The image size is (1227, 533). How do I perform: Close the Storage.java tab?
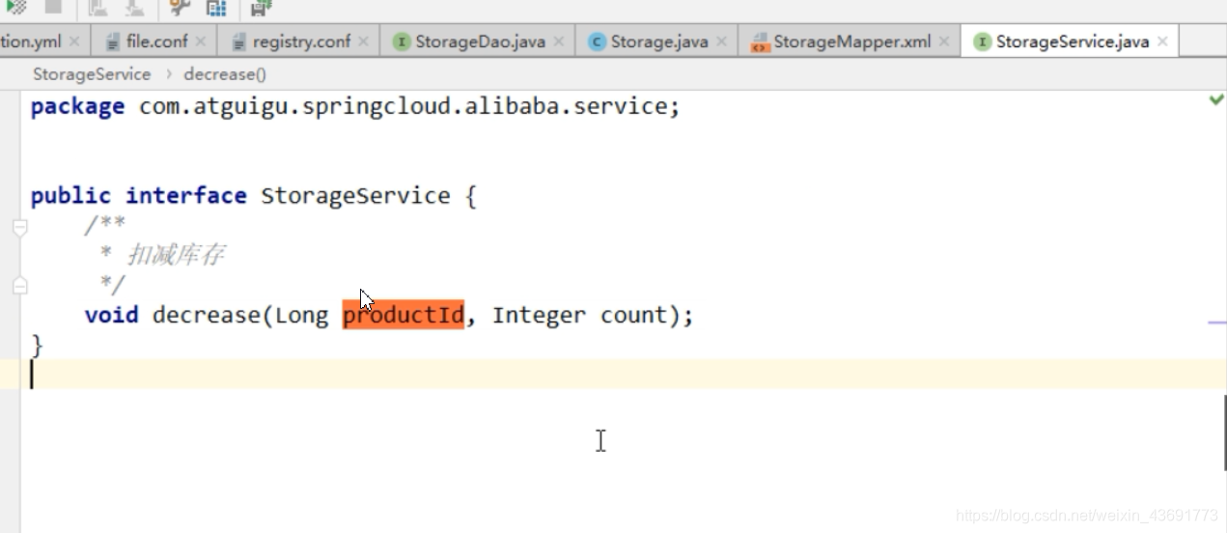(721, 42)
